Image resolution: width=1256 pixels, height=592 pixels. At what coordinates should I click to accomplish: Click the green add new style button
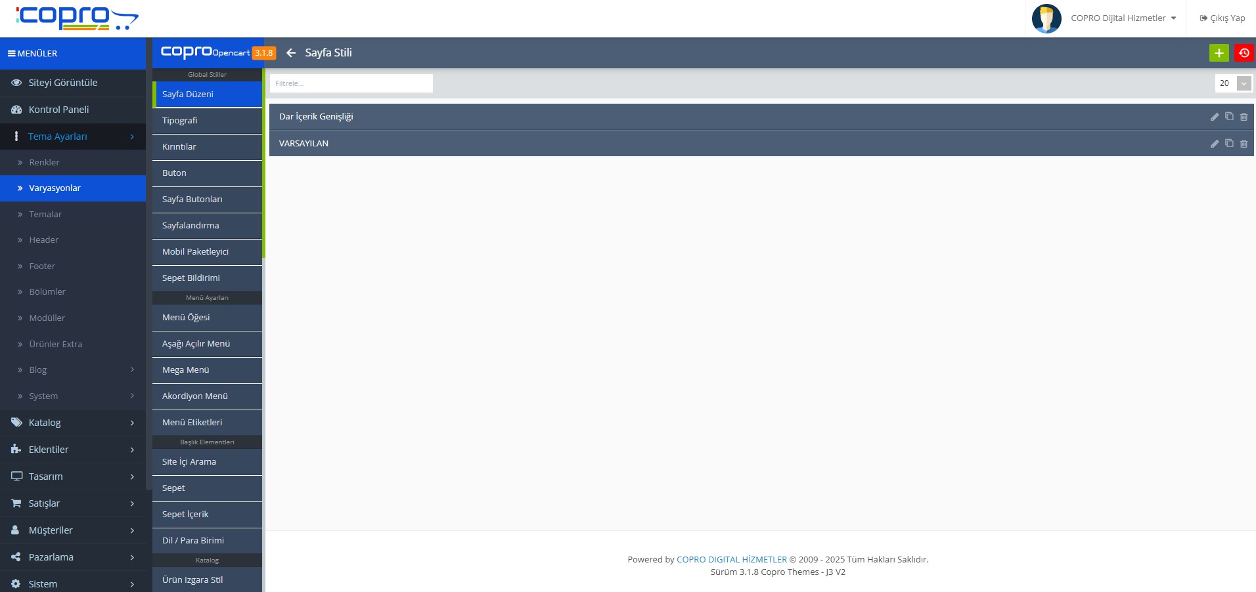click(x=1219, y=53)
